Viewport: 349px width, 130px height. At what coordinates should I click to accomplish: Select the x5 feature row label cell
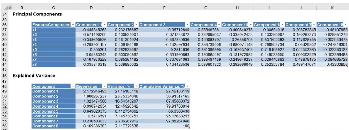pyautogui.click(x=53, y=49)
